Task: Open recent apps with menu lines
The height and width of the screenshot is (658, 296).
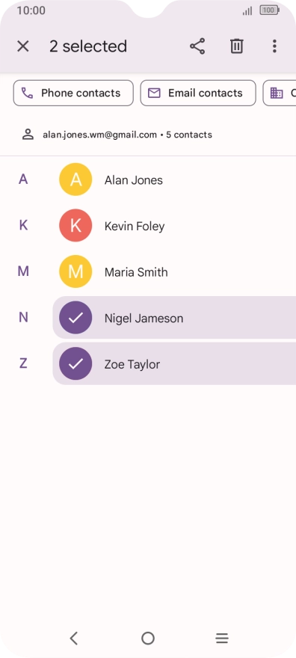Action: [222, 639]
